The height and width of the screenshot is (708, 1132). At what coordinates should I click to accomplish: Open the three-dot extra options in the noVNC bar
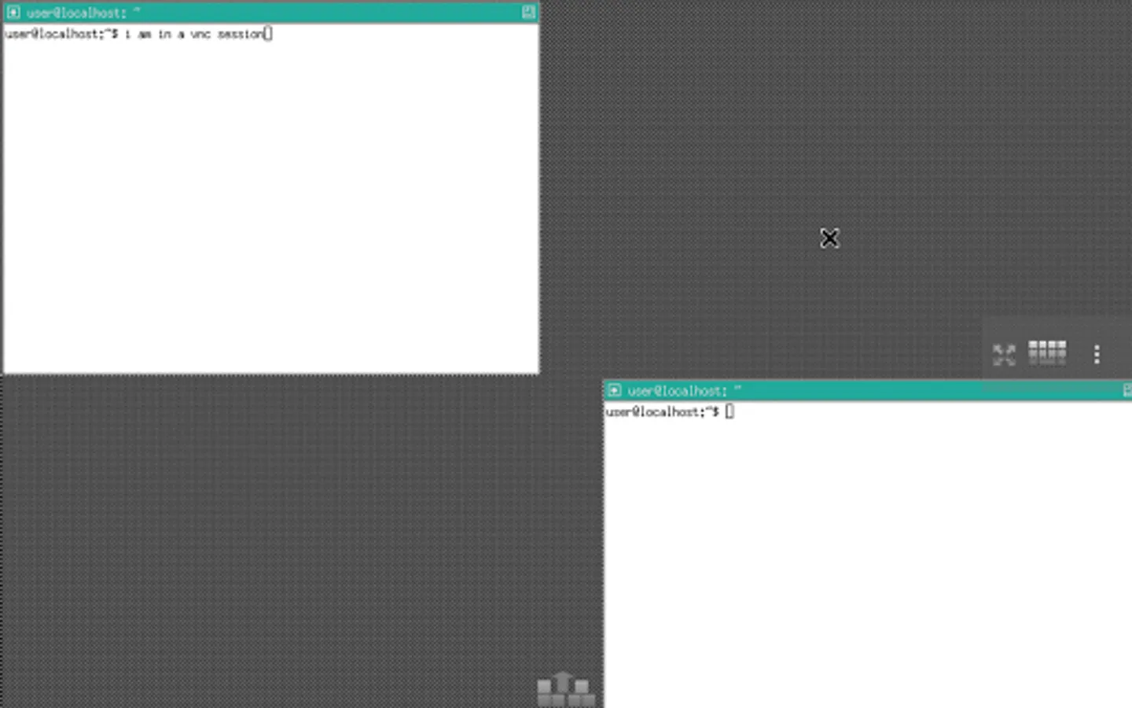tap(1097, 354)
